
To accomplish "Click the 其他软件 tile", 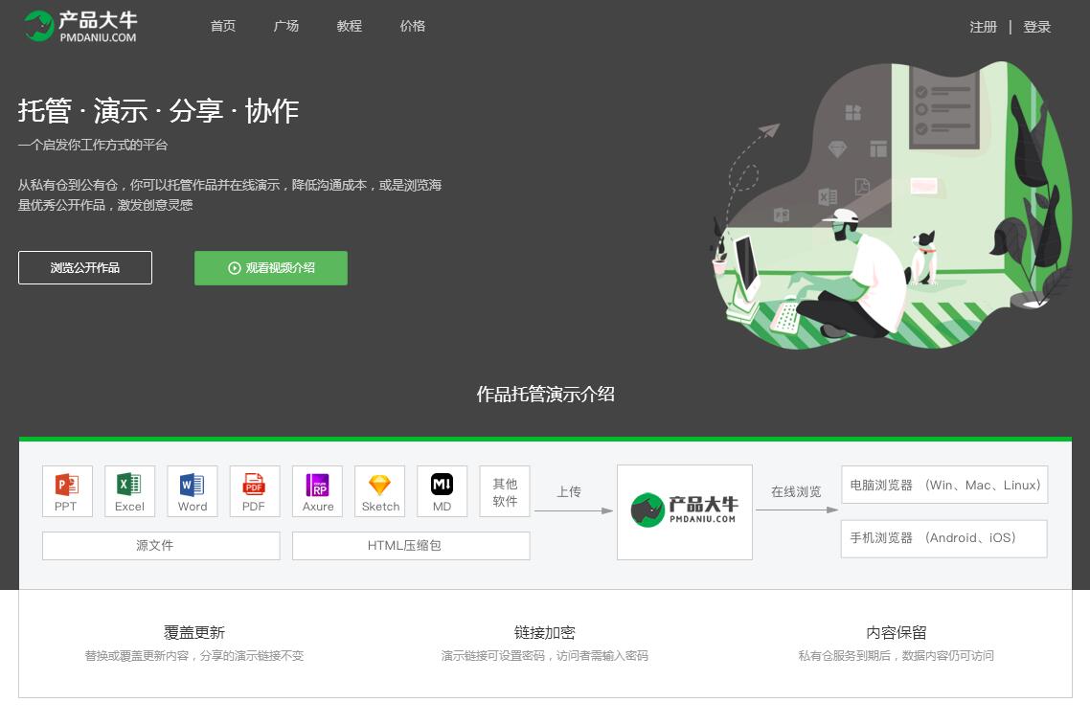I will pos(505,492).
